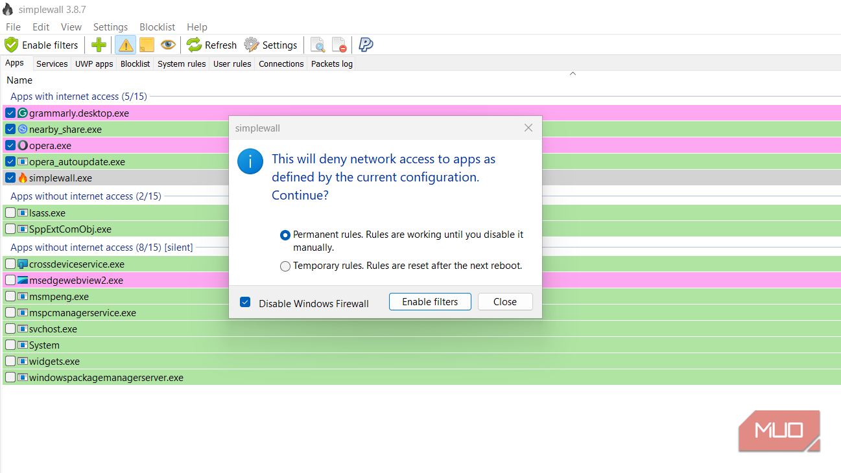Image resolution: width=841 pixels, height=473 pixels.
Task: Open Settings via the gear toolbar icon
Action: (x=252, y=45)
